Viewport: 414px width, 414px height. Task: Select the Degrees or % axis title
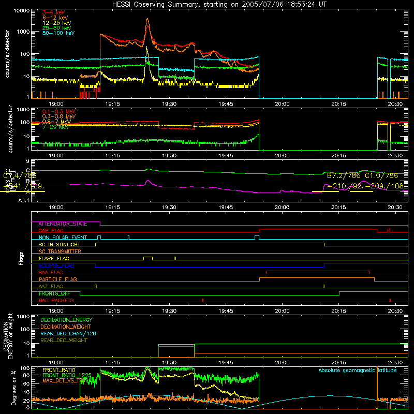click(13, 388)
